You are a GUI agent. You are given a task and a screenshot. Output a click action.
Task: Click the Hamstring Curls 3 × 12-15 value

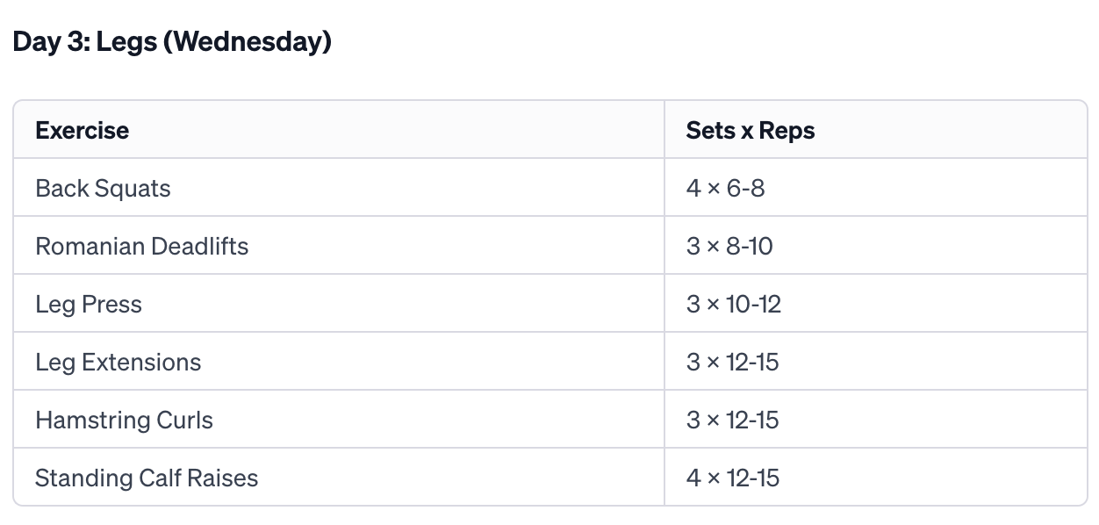pos(732,420)
